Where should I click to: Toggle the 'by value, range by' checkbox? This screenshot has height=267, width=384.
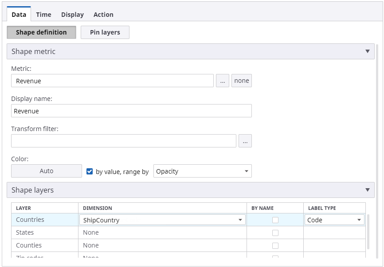[x=90, y=171]
